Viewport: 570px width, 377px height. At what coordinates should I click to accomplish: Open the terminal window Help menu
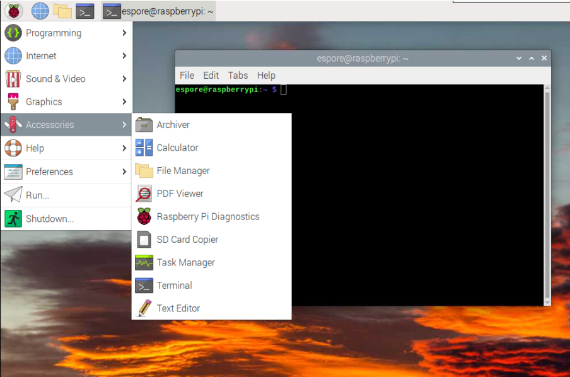tap(266, 75)
